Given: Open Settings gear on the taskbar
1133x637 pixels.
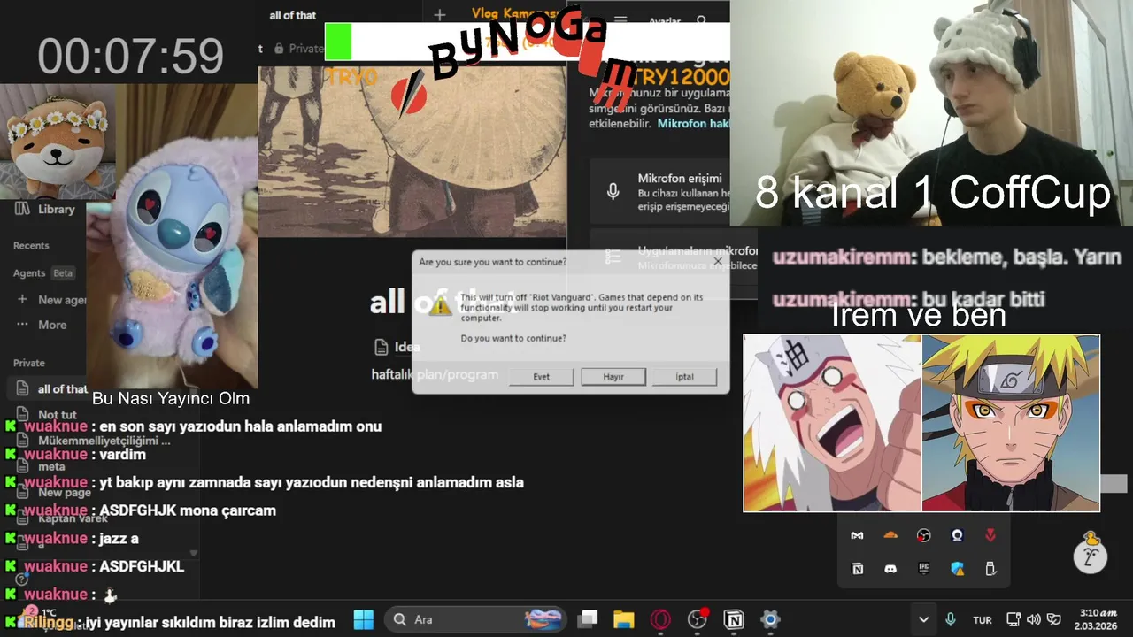Looking at the screenshot, I should click(x=770, y=619).
